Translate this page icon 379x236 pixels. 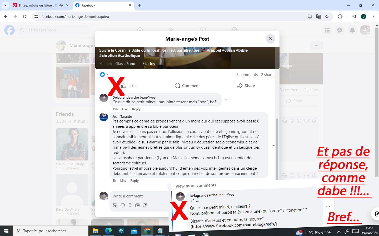click(318, 17)
